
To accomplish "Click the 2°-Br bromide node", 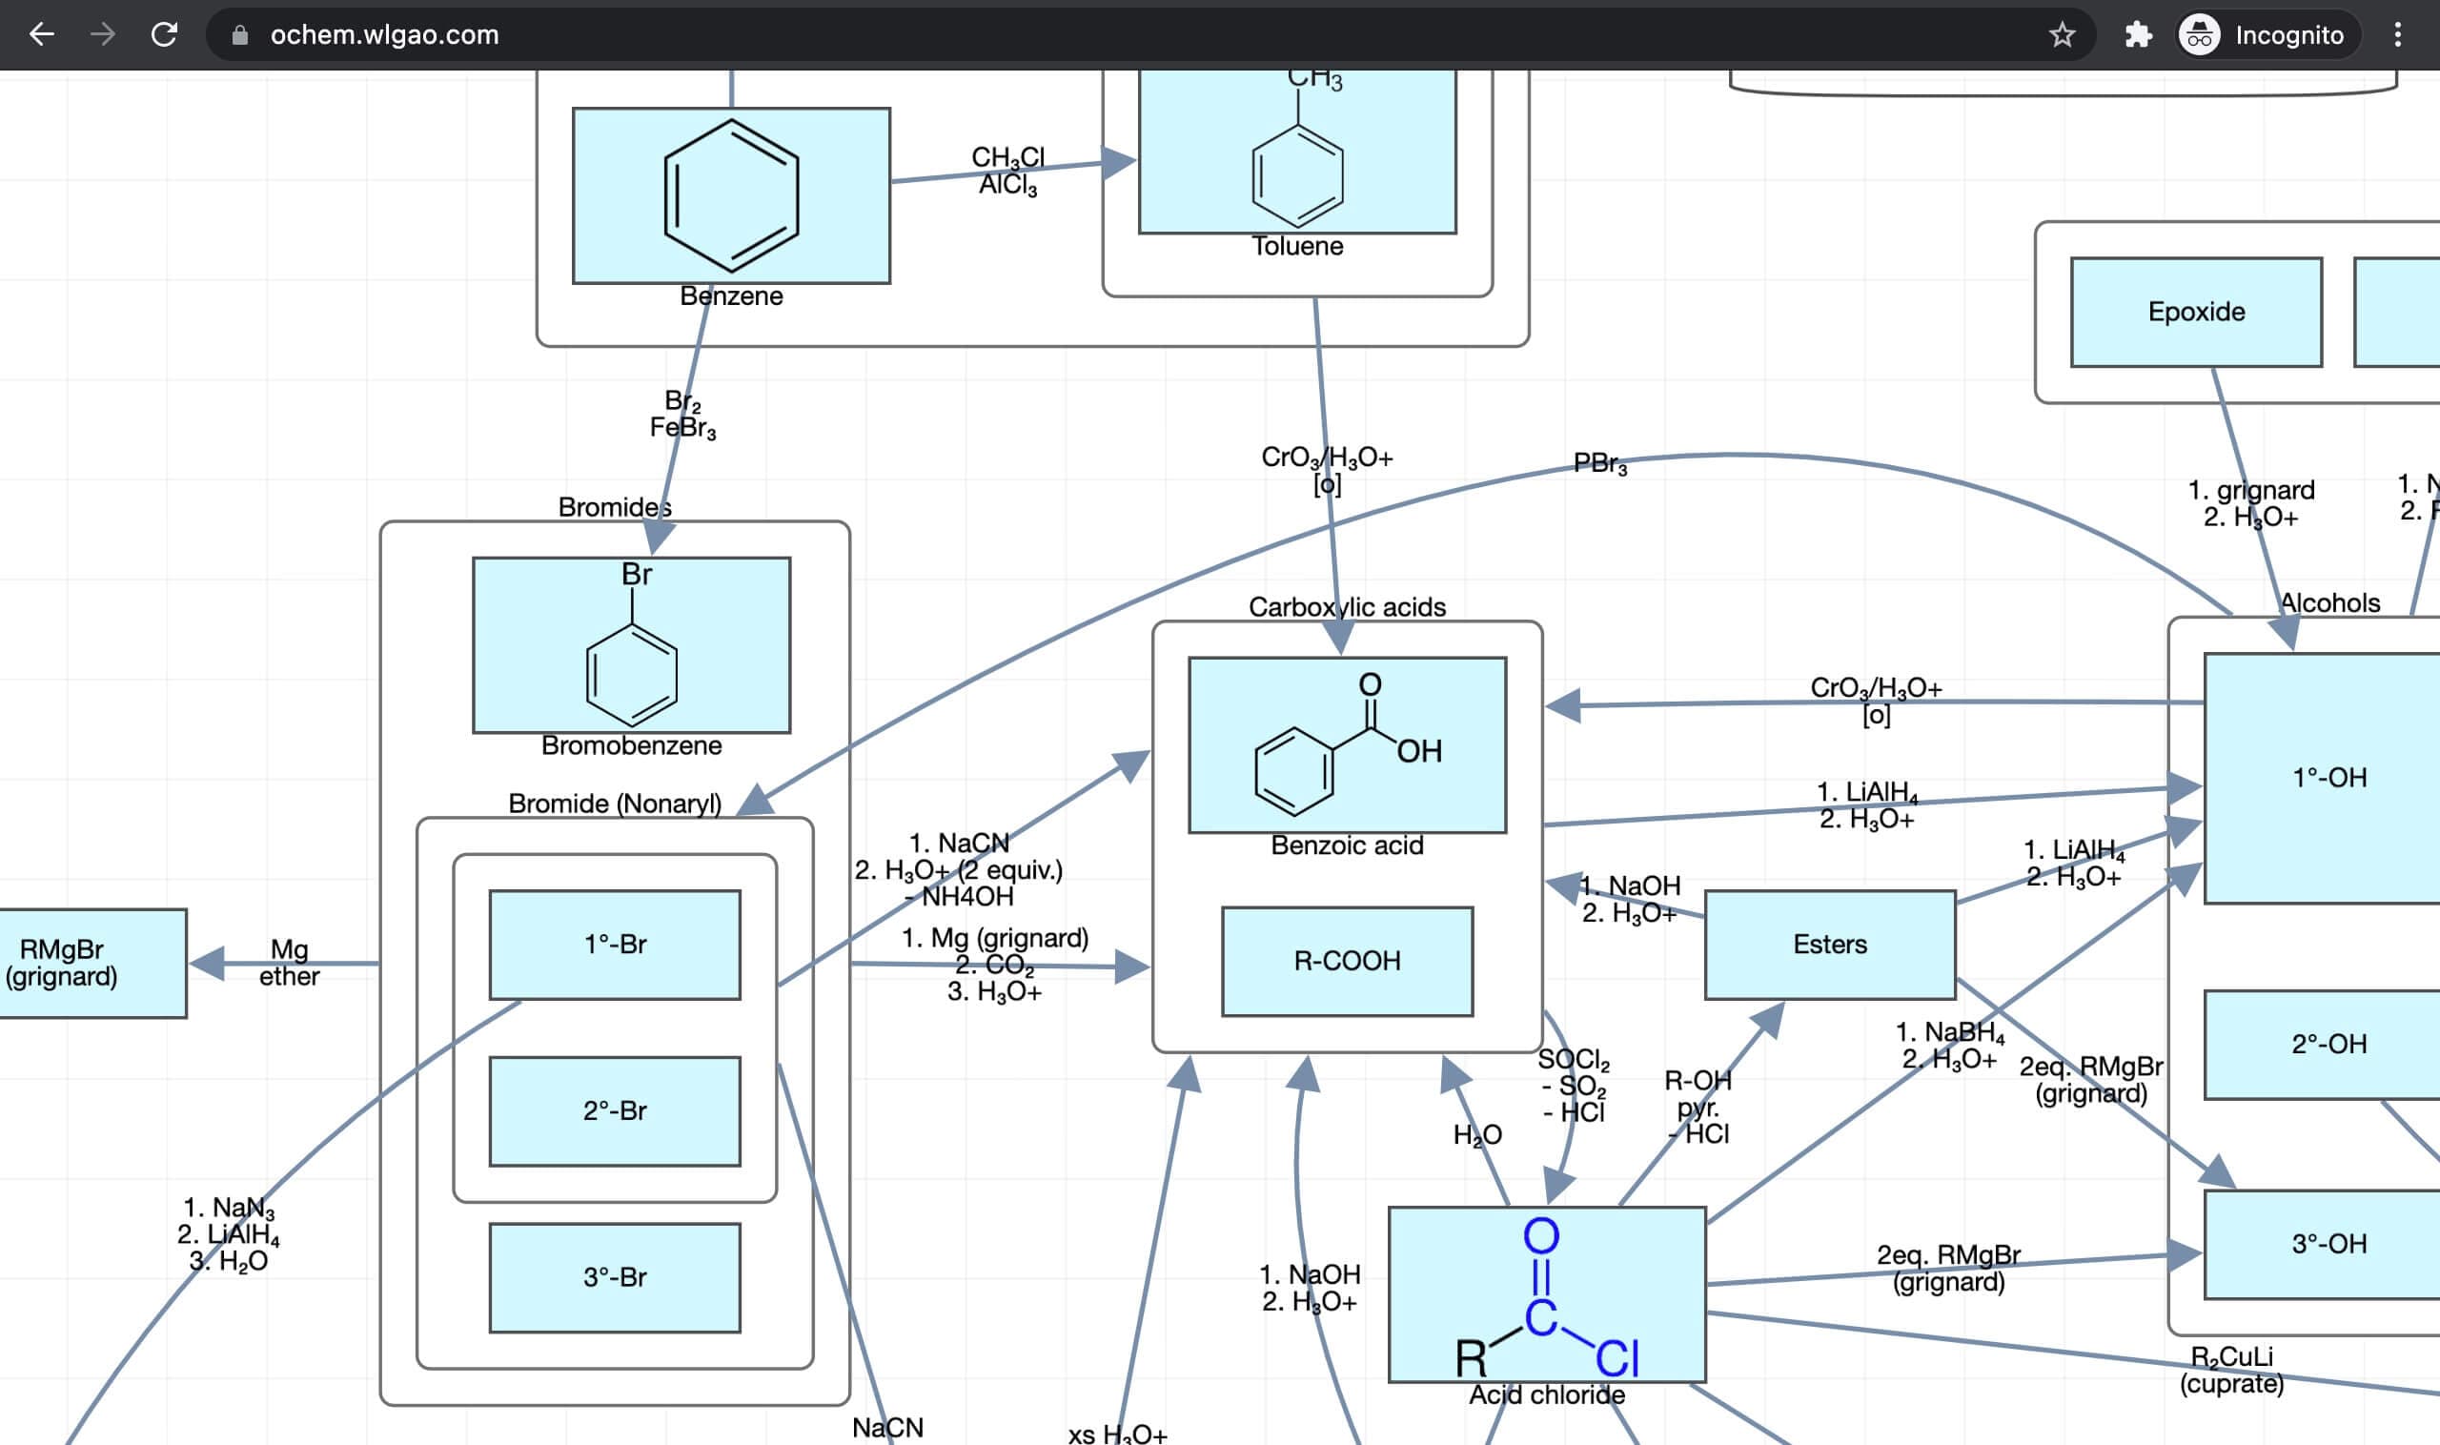I will 615,1111.
